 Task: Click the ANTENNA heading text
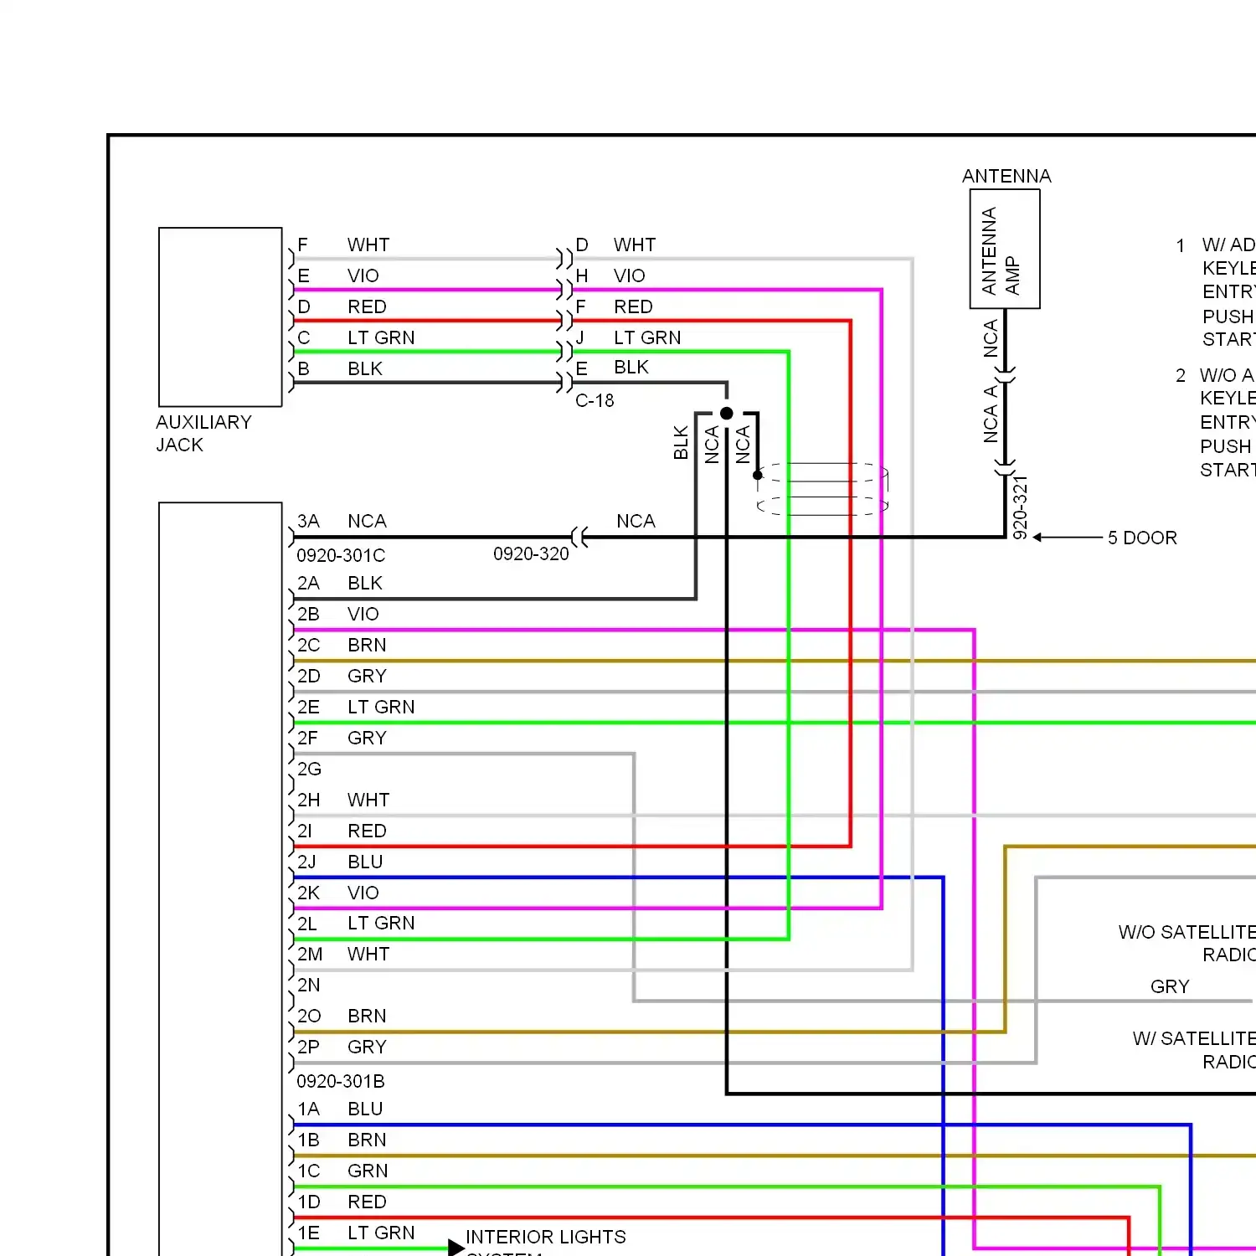point(1006,176)
